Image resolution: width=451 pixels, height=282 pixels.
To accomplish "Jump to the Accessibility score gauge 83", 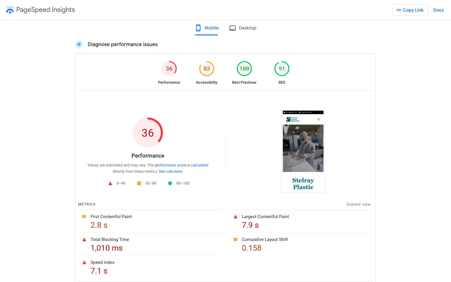I will (207, 69).
